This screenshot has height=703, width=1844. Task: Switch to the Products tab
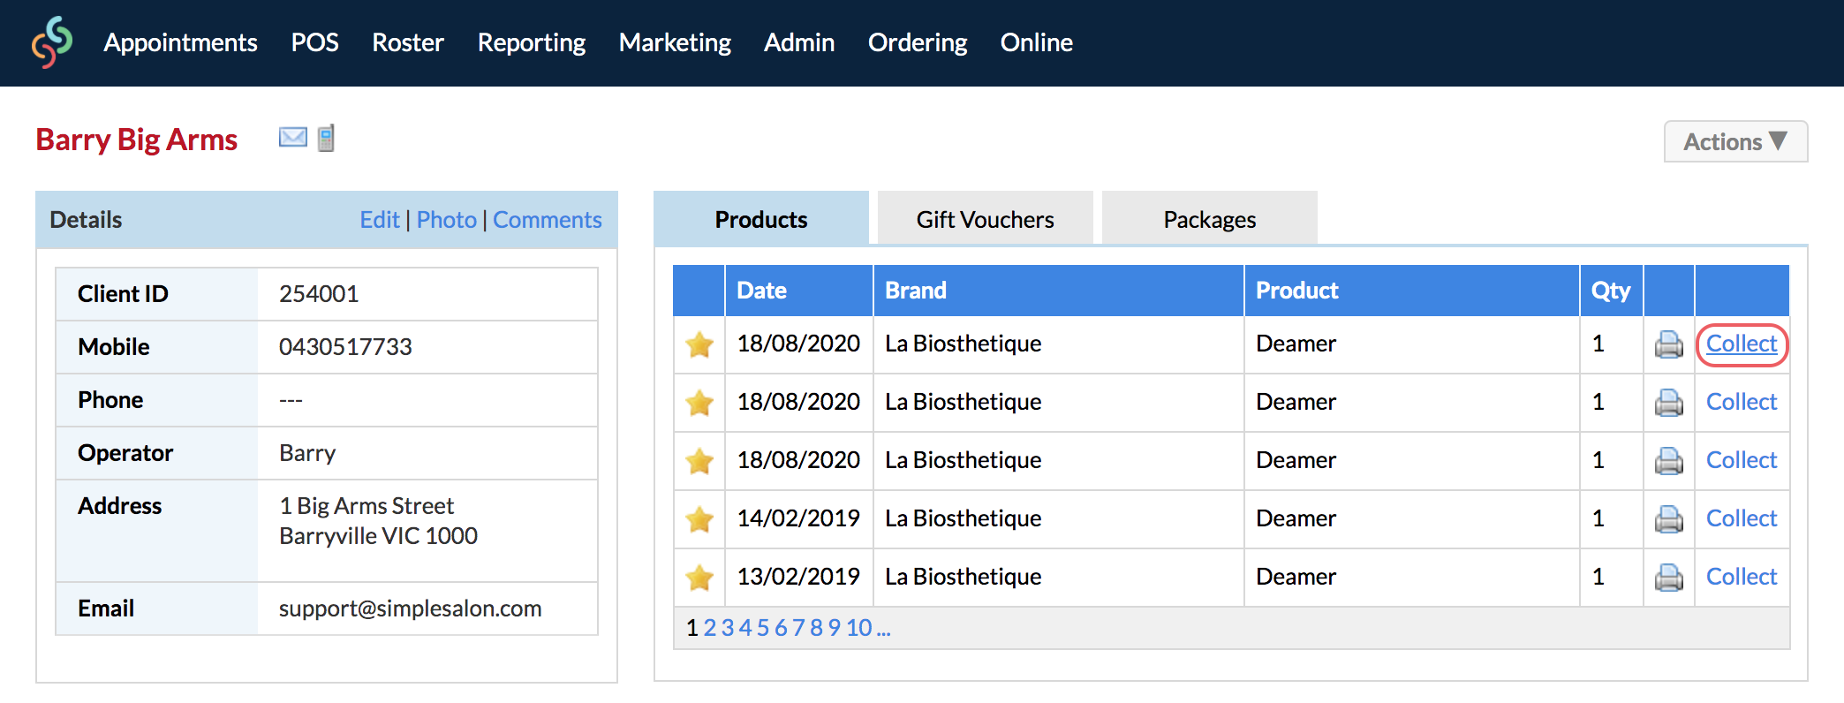tap(761, 219)
